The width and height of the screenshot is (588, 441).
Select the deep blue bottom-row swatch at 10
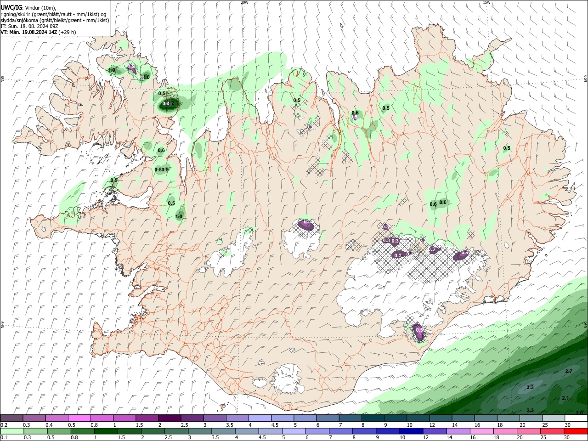point(411,431)
